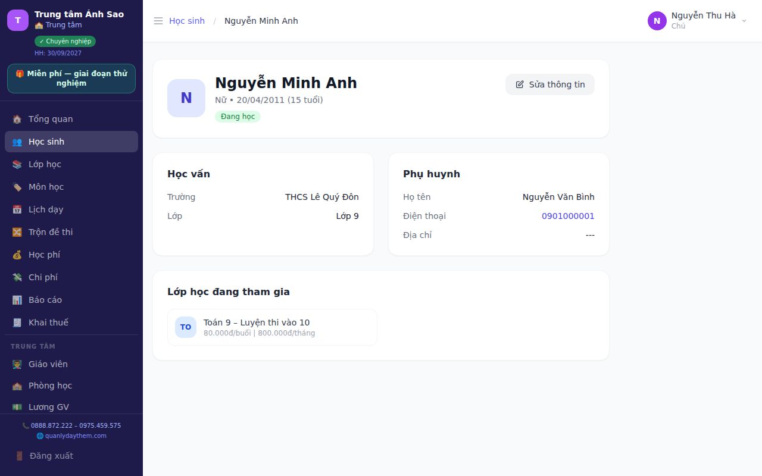Click the Học sinh breadcrumb link
Screen dimensions: 762x476
tap(187, 21)
